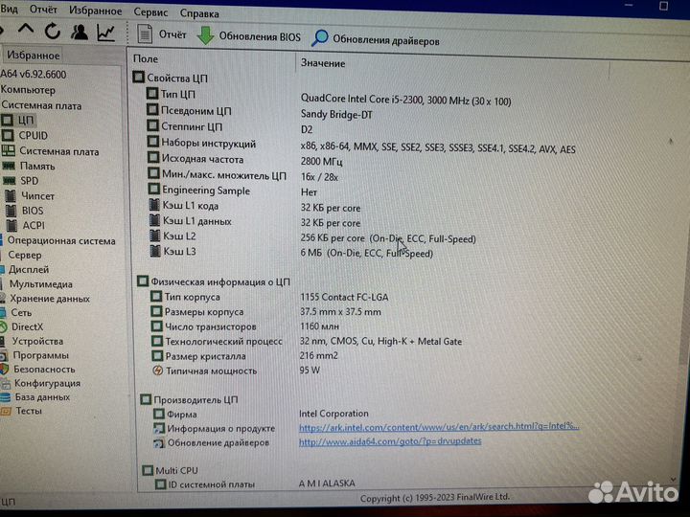Expand the Программы tree item
The width and height of the screenshot is (690, 517).
[x=40, y=355]
